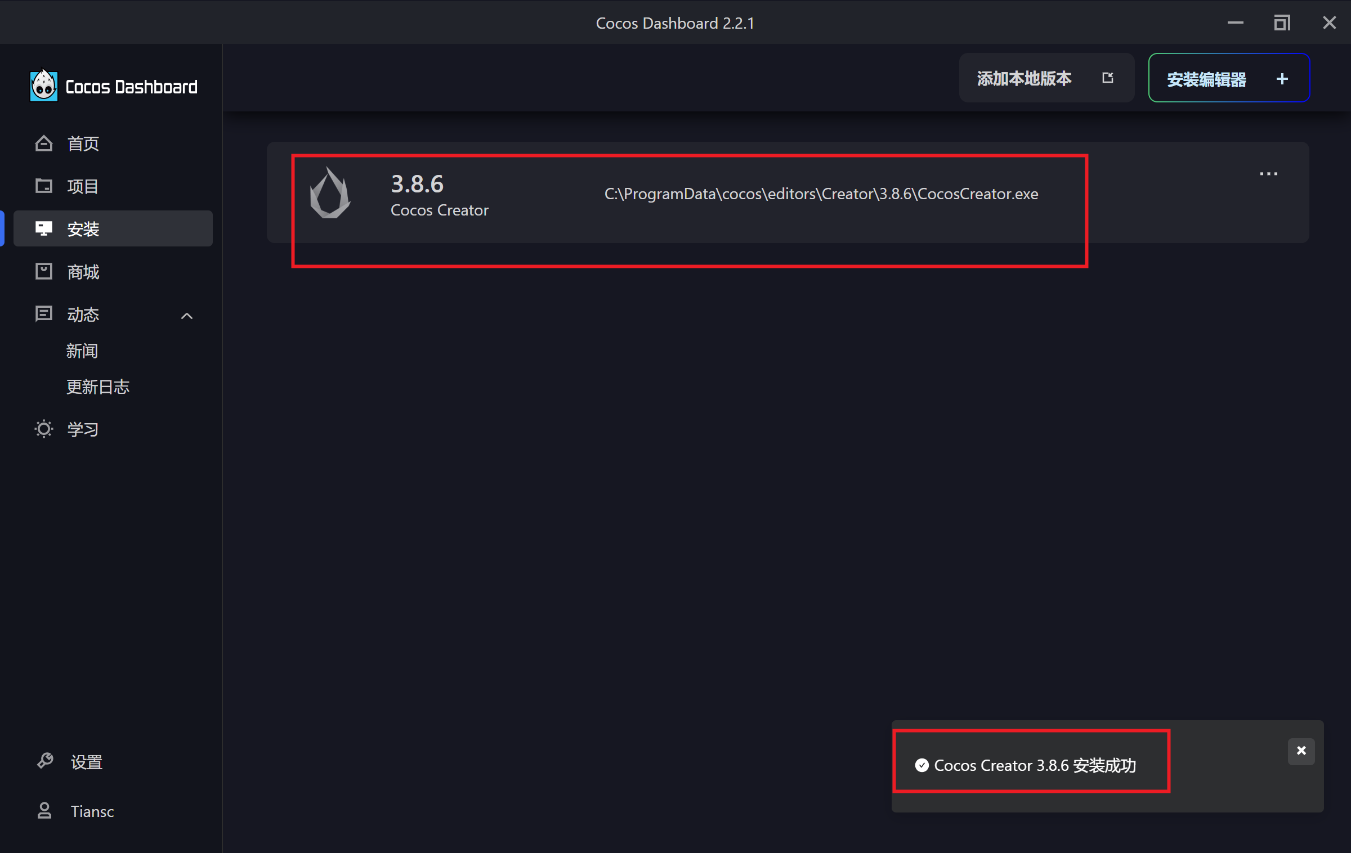Click the Cocos Dashboard logo icon

(43, 86)
